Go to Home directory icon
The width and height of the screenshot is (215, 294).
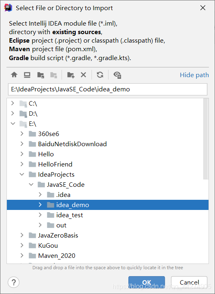tap(14, 75)
